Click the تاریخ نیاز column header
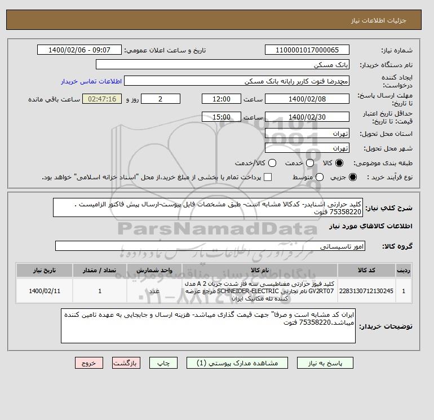This screenshot has width=434, height=420. pyautogui.click(x=45, y=270)
